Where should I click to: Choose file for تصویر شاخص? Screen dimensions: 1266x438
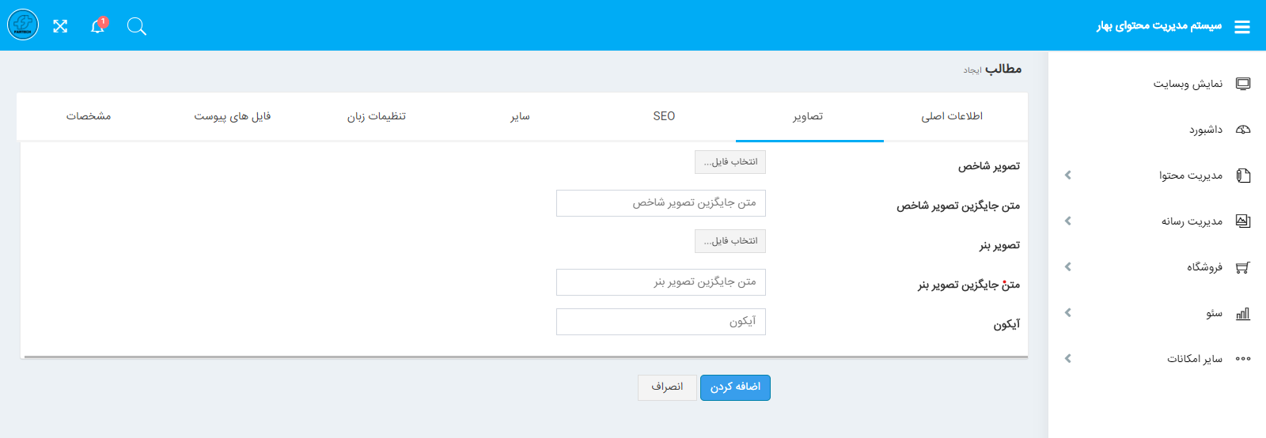[730, 162]
